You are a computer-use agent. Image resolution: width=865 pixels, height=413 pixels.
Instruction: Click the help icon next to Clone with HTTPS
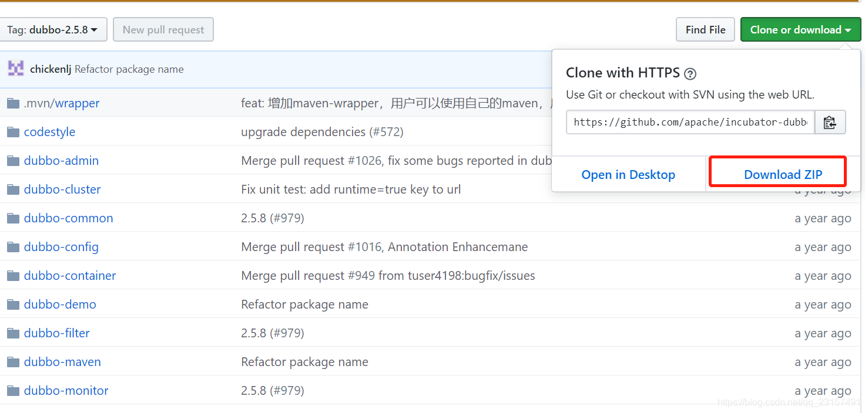coord(690,74)
